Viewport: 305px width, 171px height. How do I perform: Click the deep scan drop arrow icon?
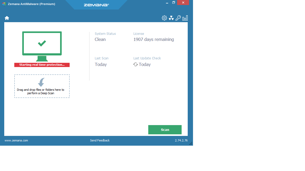click(x=41, y=82)
